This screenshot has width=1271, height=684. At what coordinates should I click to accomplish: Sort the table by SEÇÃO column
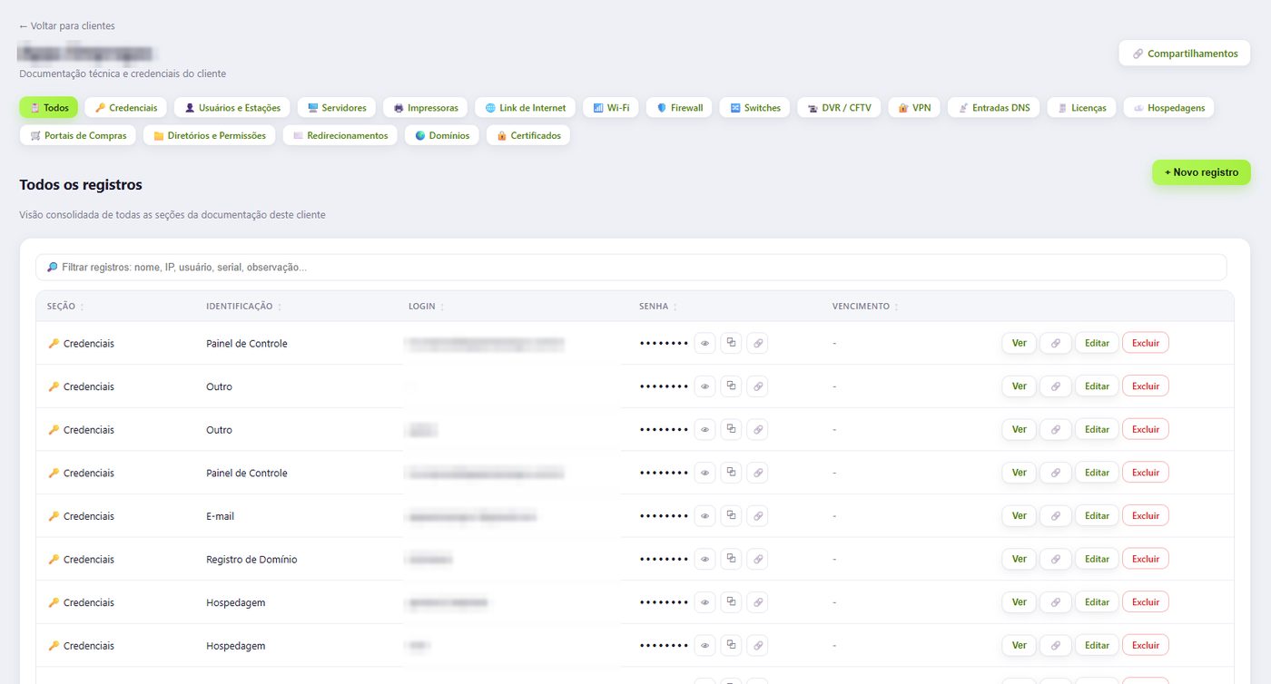[65, 307]
